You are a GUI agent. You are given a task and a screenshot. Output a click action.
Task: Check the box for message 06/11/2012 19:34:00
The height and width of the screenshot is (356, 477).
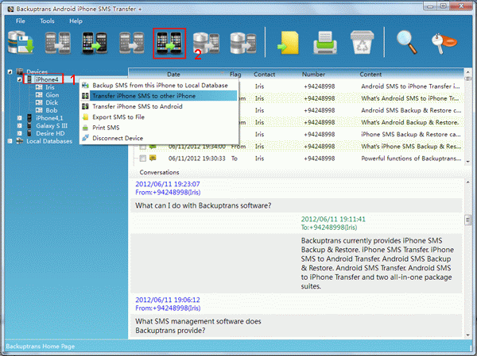tap(142, 147)
